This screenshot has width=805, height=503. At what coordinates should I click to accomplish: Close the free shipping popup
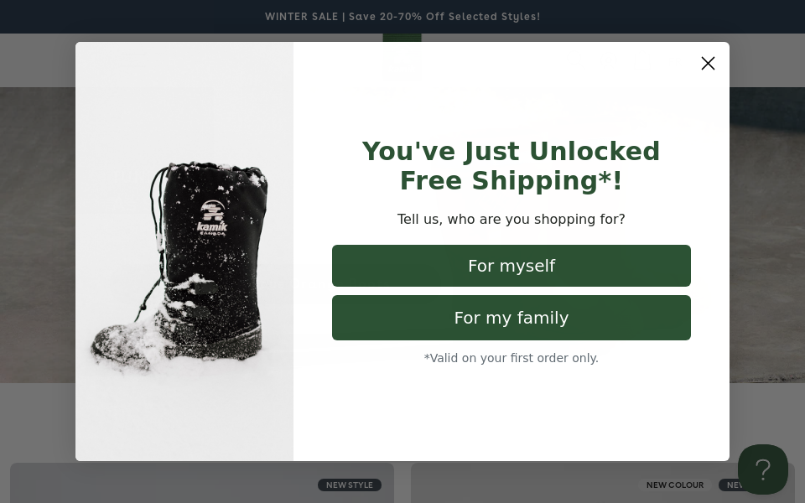coord(708,64)
